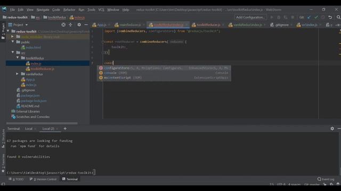Collapse the src folder

pos(13,53)
